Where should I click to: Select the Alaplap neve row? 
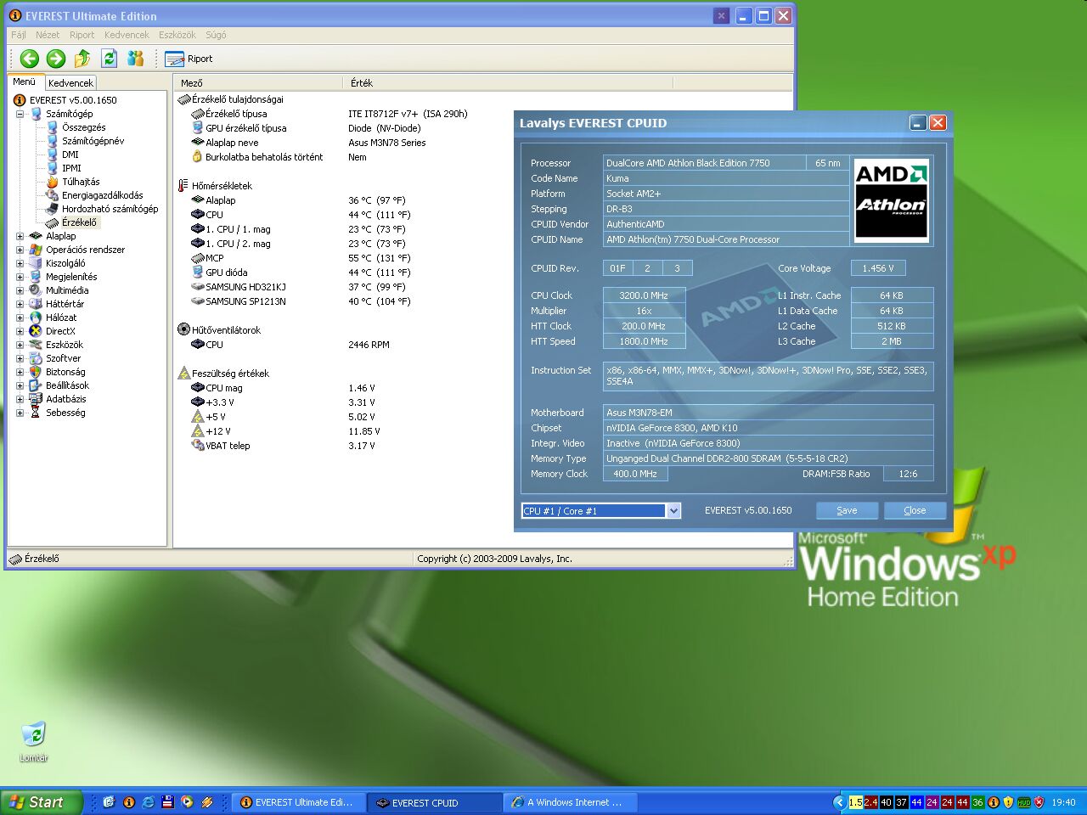coord(484,143)
